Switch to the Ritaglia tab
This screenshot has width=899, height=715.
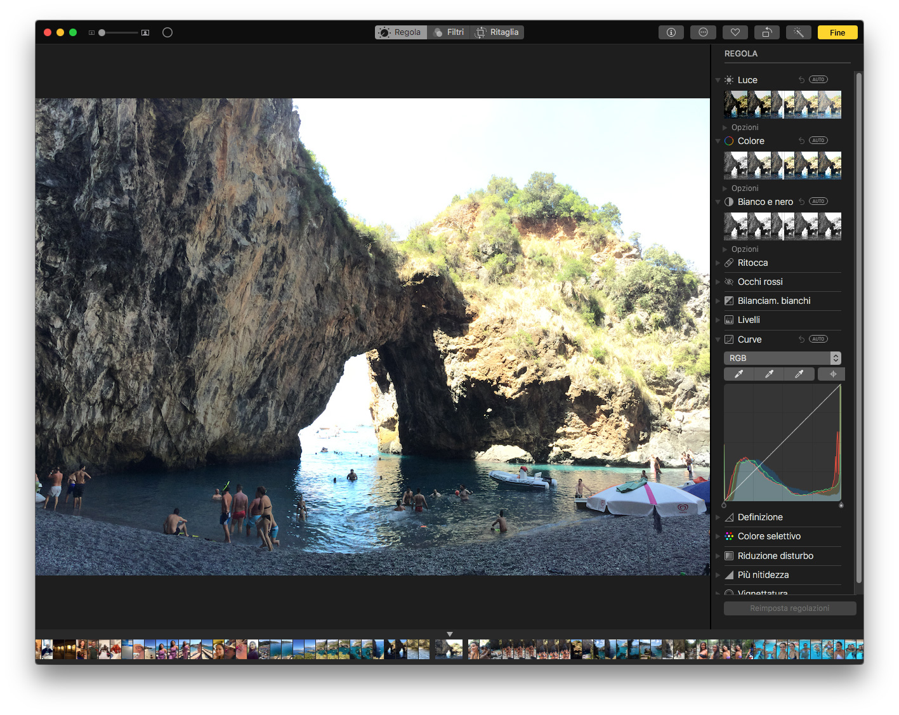pyautogui.click(x=498, y=32)
